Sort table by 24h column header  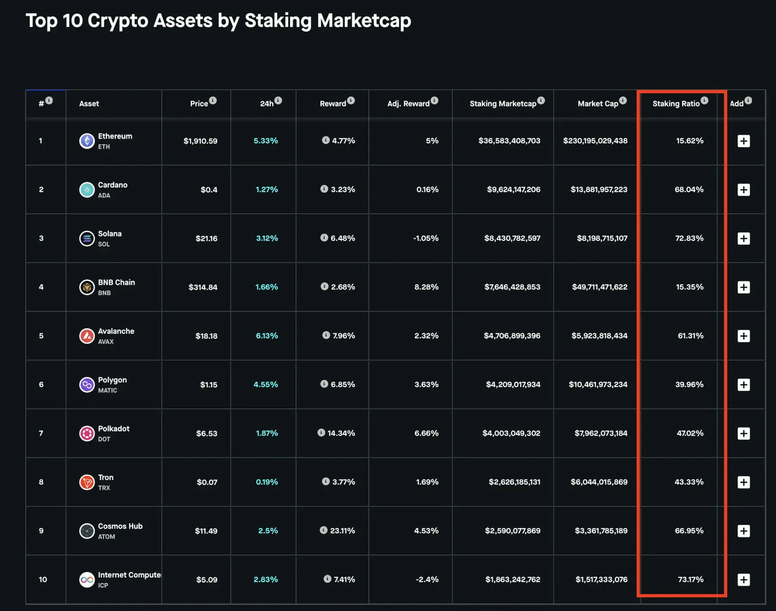(267, 104)
